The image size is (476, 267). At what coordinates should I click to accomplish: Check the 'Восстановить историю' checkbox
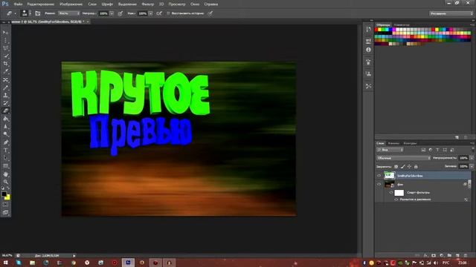pyautogui.click(x=168, y=13)
